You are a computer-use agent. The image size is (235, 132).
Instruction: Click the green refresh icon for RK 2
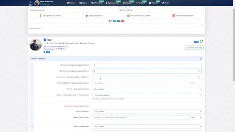(x=202, y=41)
